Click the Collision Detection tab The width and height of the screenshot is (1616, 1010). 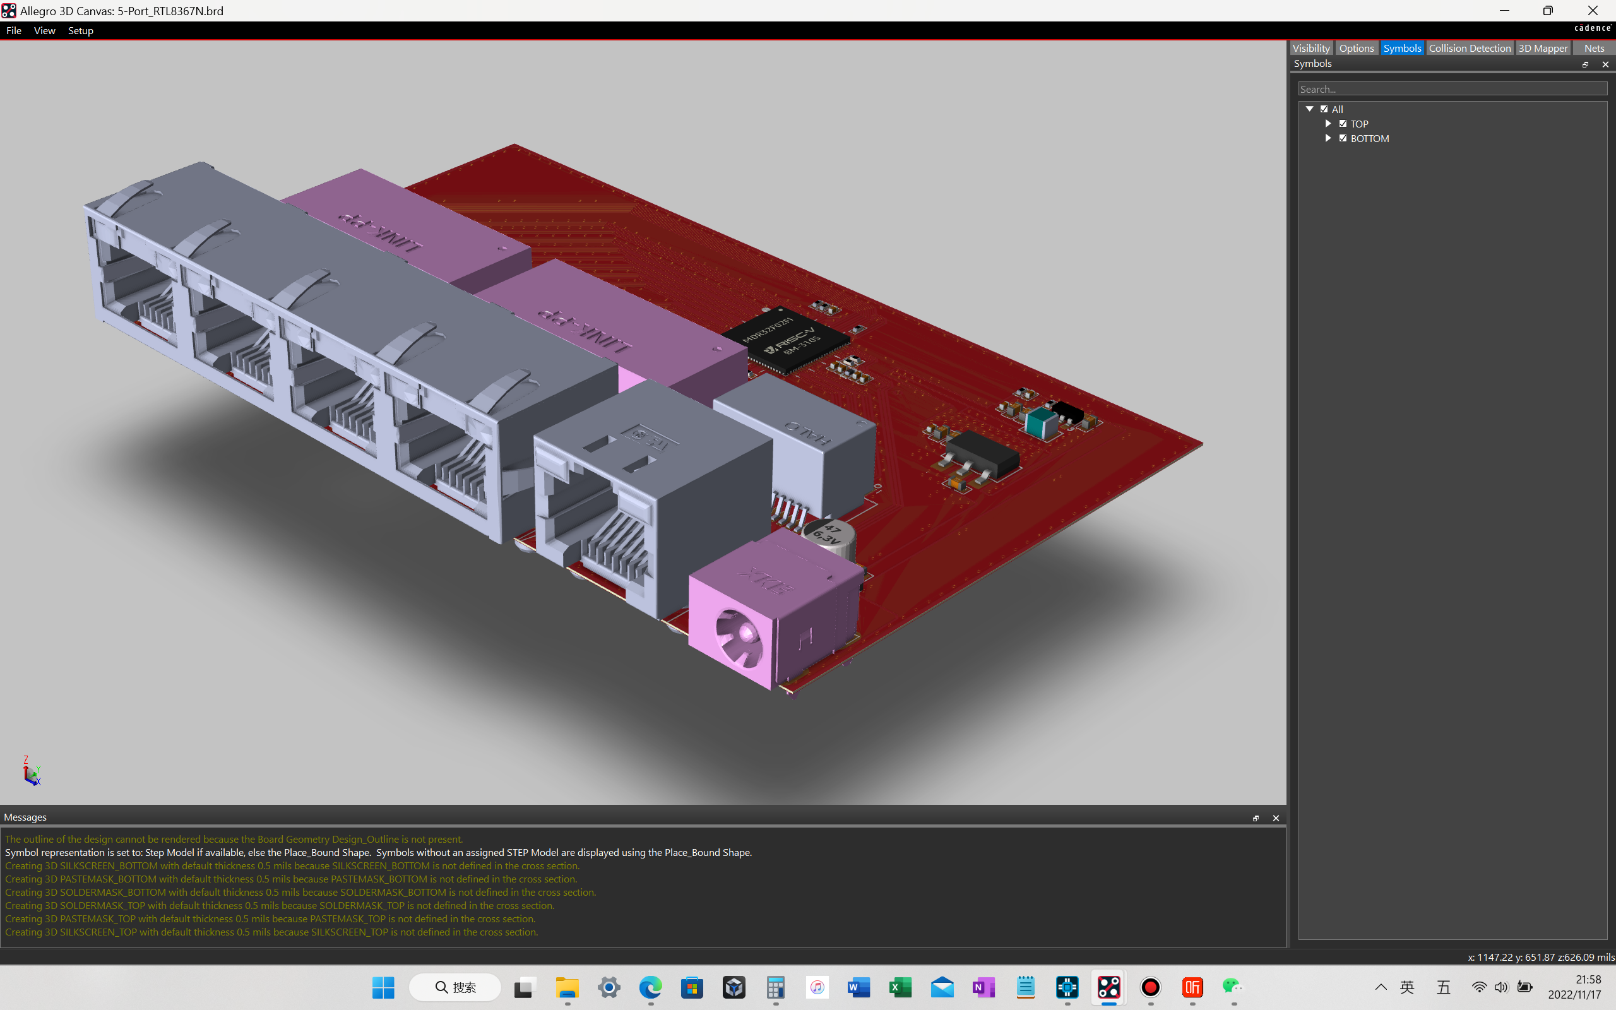[x=1470, y=48]
